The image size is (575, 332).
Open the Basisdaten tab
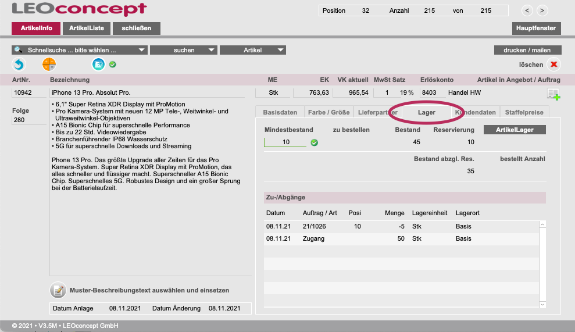tap(280, 112)
